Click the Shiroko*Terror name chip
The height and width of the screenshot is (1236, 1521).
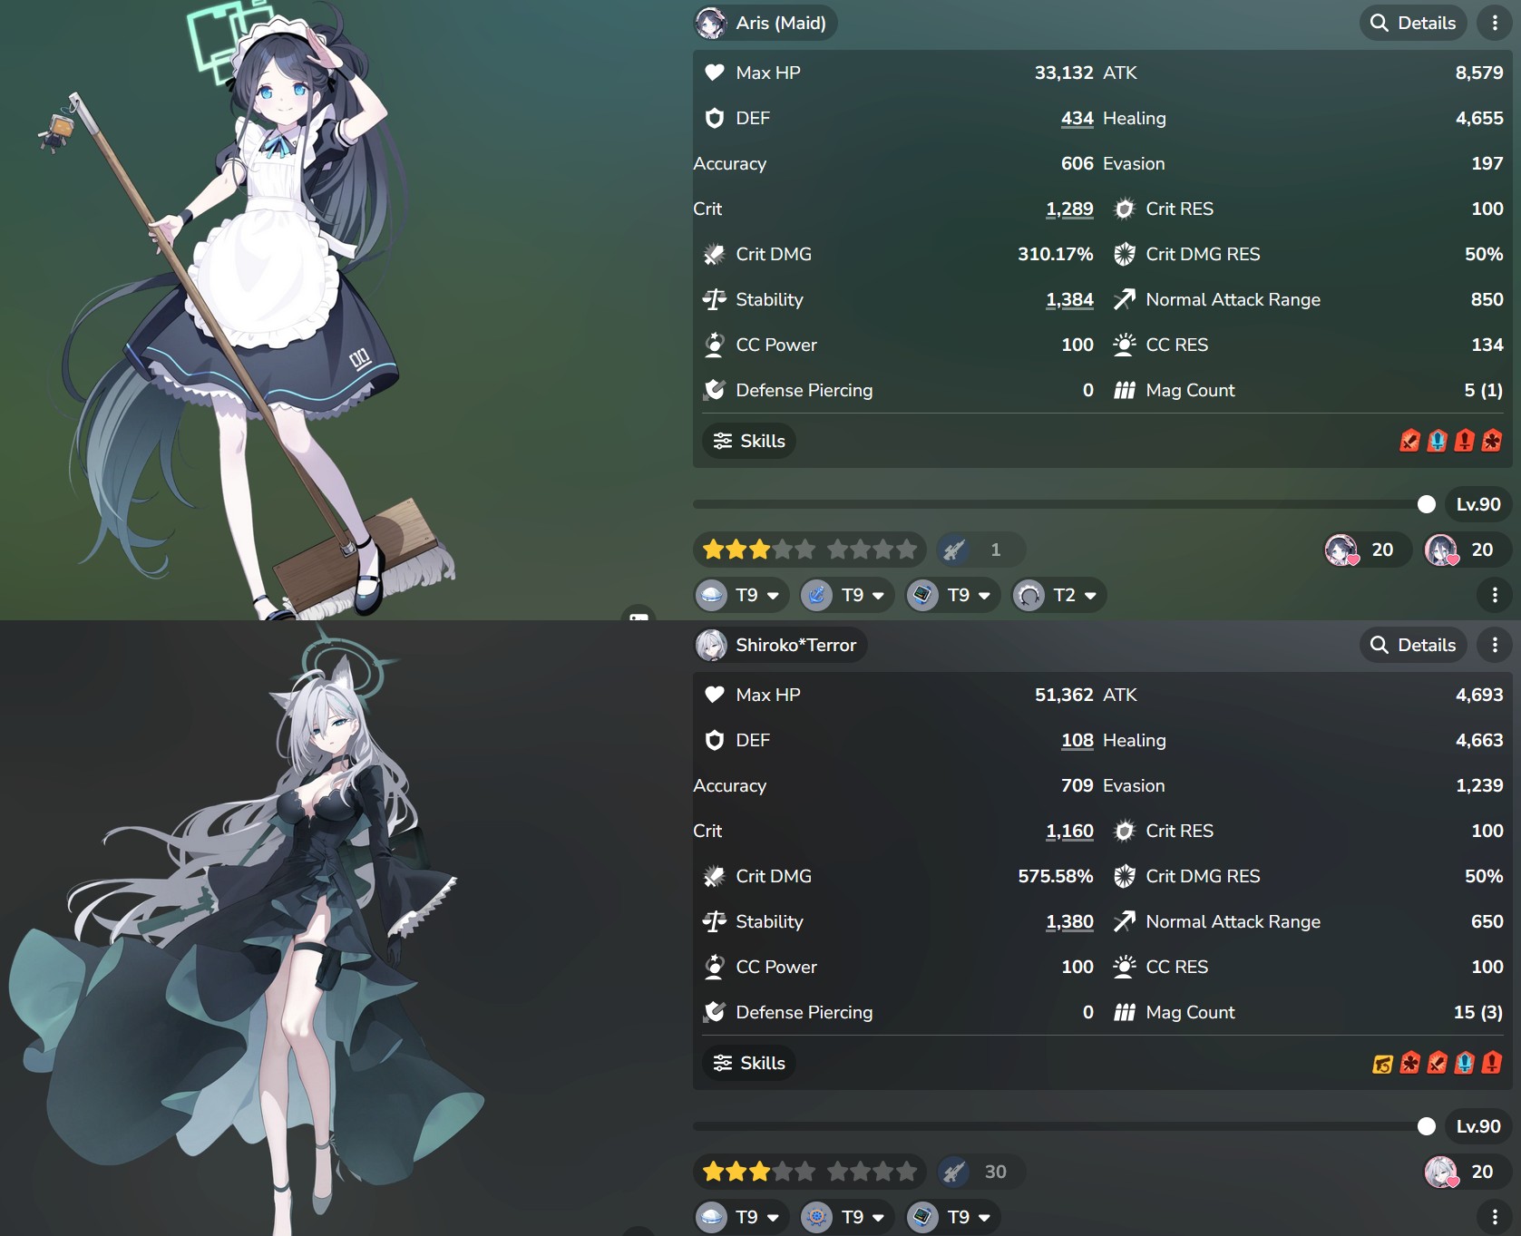pos(781,645)
